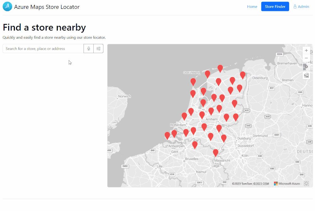
Task: Open the search filter options icon
Action: [x=98, y=48]
